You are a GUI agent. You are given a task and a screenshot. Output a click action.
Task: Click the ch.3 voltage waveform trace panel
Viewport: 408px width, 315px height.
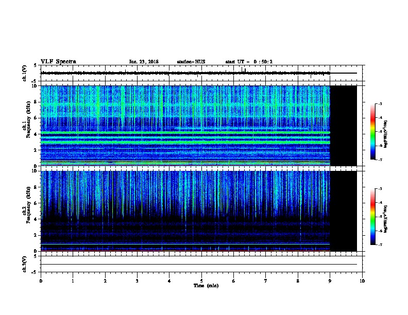(201, 264)
